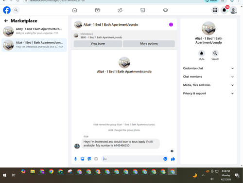This screenshot has height=183, width=243.
Task: Open the notifications bell with badge
Action: click(224, 10)
